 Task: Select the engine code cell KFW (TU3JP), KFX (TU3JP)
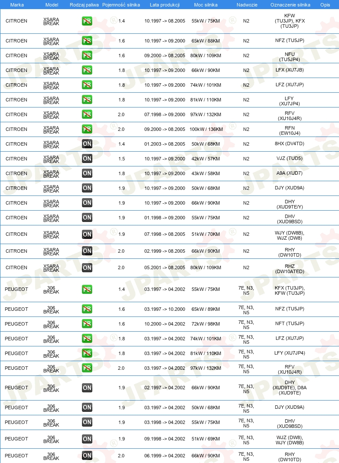[x=290, y=21]
